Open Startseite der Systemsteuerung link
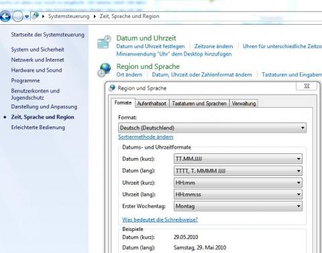The image size is (322, 253). 48,35
